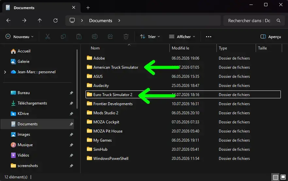Open the Nouveau dropdown menu
This screenshot has width=288, height=181.
[x=20, y=37]
